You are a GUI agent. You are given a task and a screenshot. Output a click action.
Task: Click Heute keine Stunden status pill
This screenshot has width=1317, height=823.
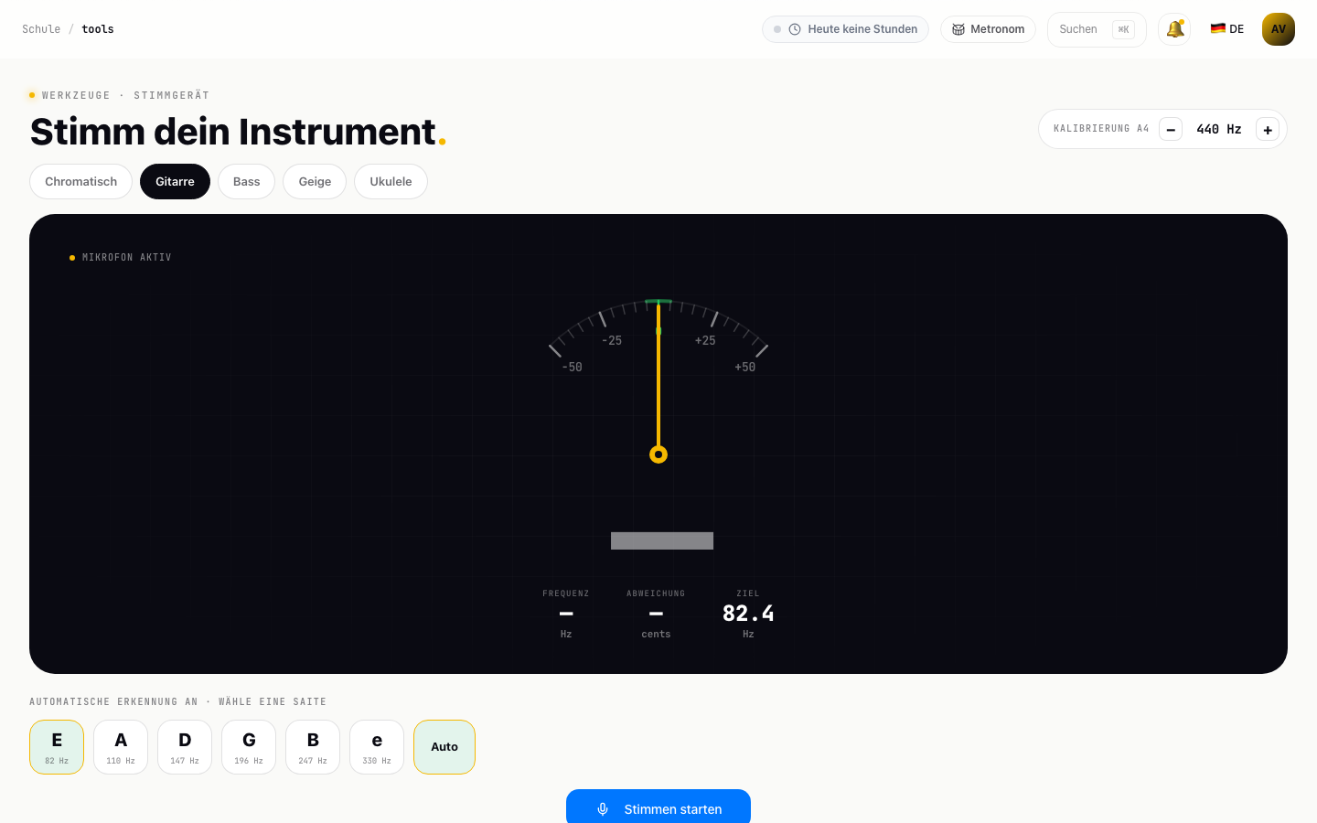845,29
